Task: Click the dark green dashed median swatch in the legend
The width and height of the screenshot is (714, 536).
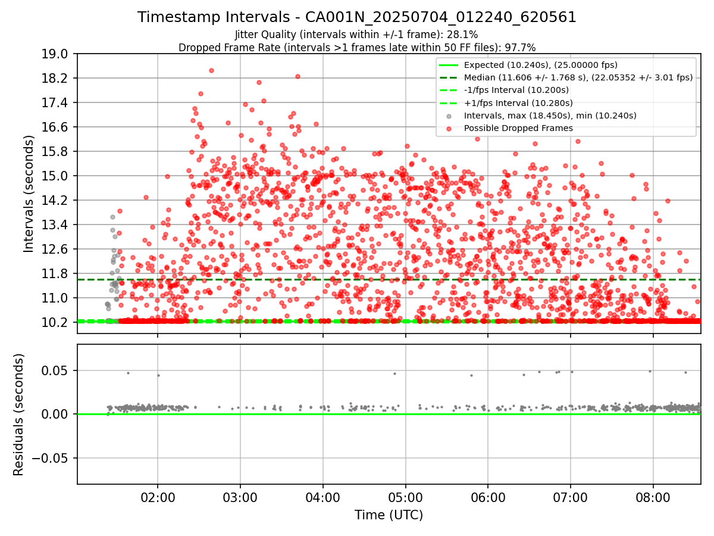Action: (x=449, y=77)
